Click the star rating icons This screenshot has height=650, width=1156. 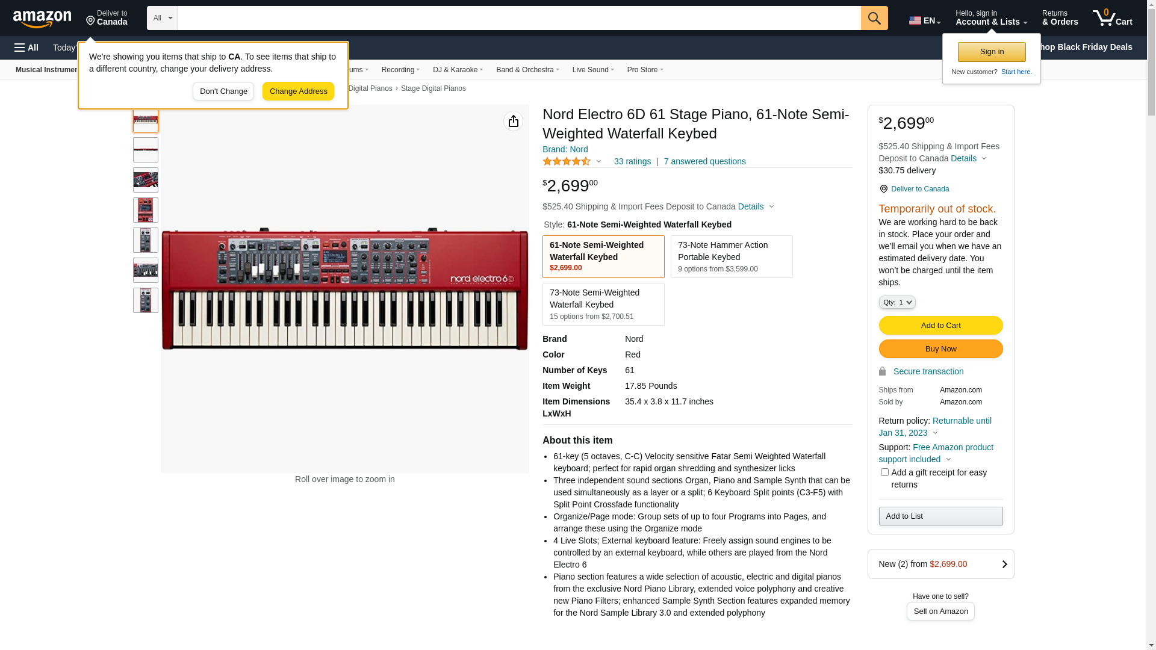point(566,161)
